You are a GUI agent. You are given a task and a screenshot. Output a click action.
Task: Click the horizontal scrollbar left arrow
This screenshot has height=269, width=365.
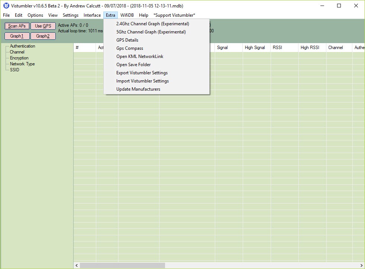[77, 266]
